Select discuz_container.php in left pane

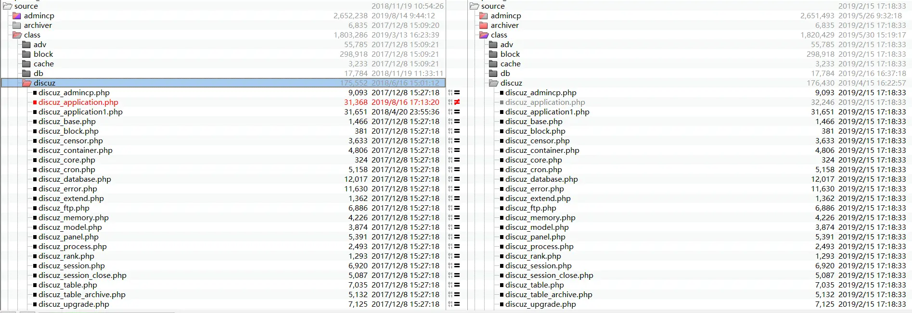[76, 150]
